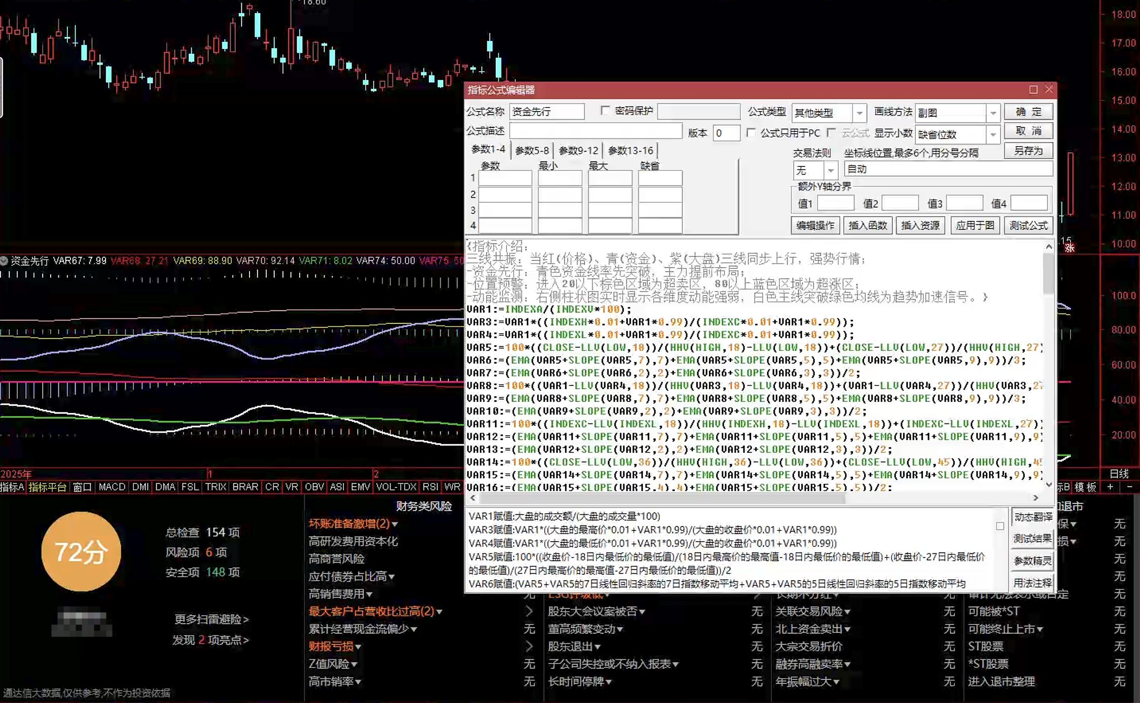Tick the 公式只用于PC checkbox

[x=751, y=133]
